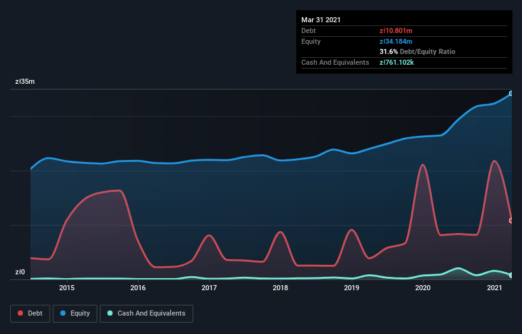Viewport: 522px width, 334px height.
Task: Click the zł10.801m debt value
Action: [x=396, y=30]
